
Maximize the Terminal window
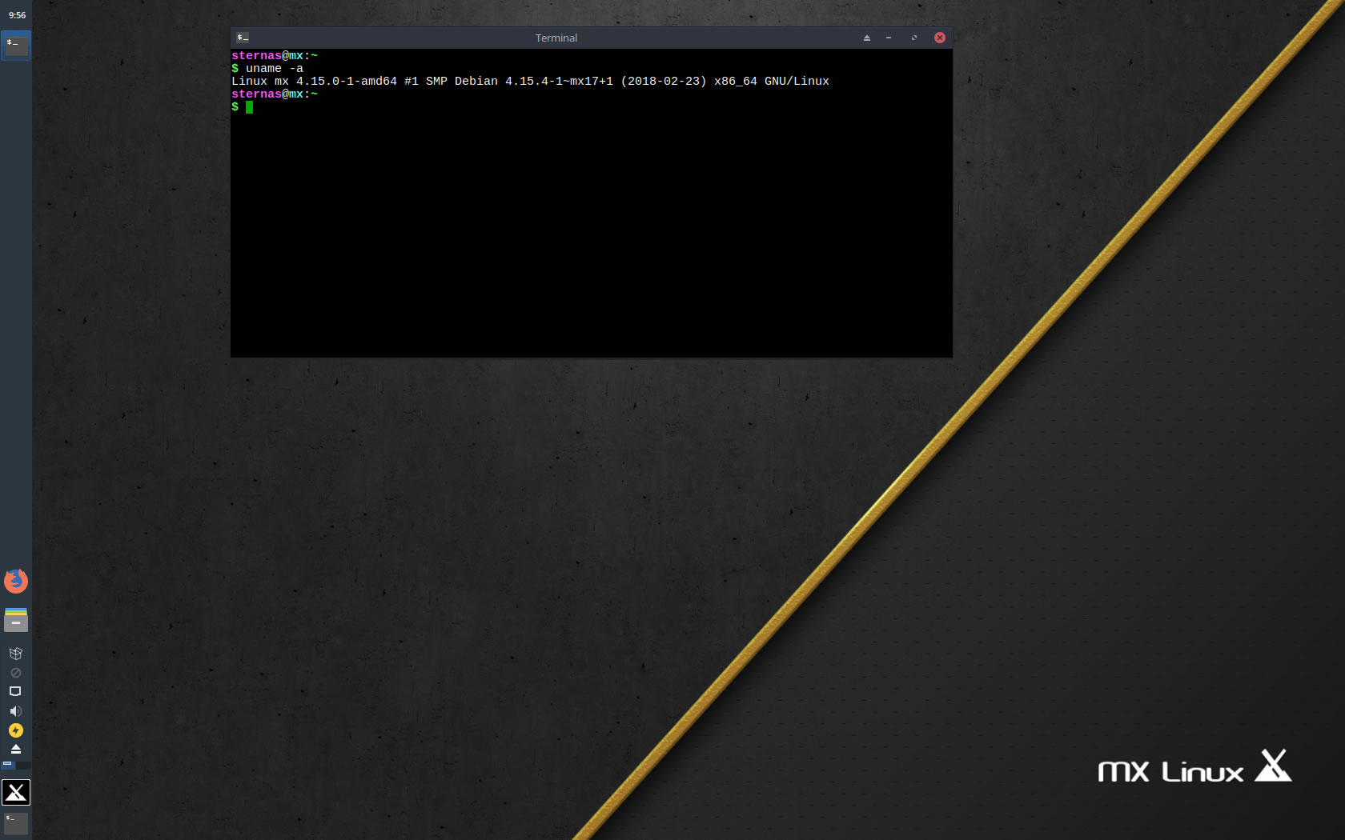tap(913, 38)
